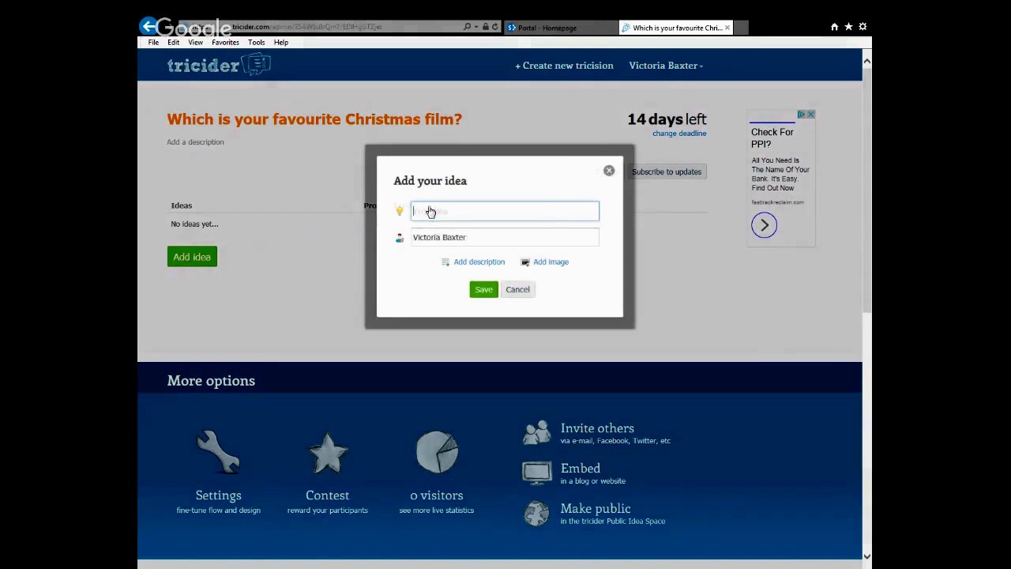Click the 'Make public' link
This screenshot has width=1011, height=569.
[x=596, y=509]
